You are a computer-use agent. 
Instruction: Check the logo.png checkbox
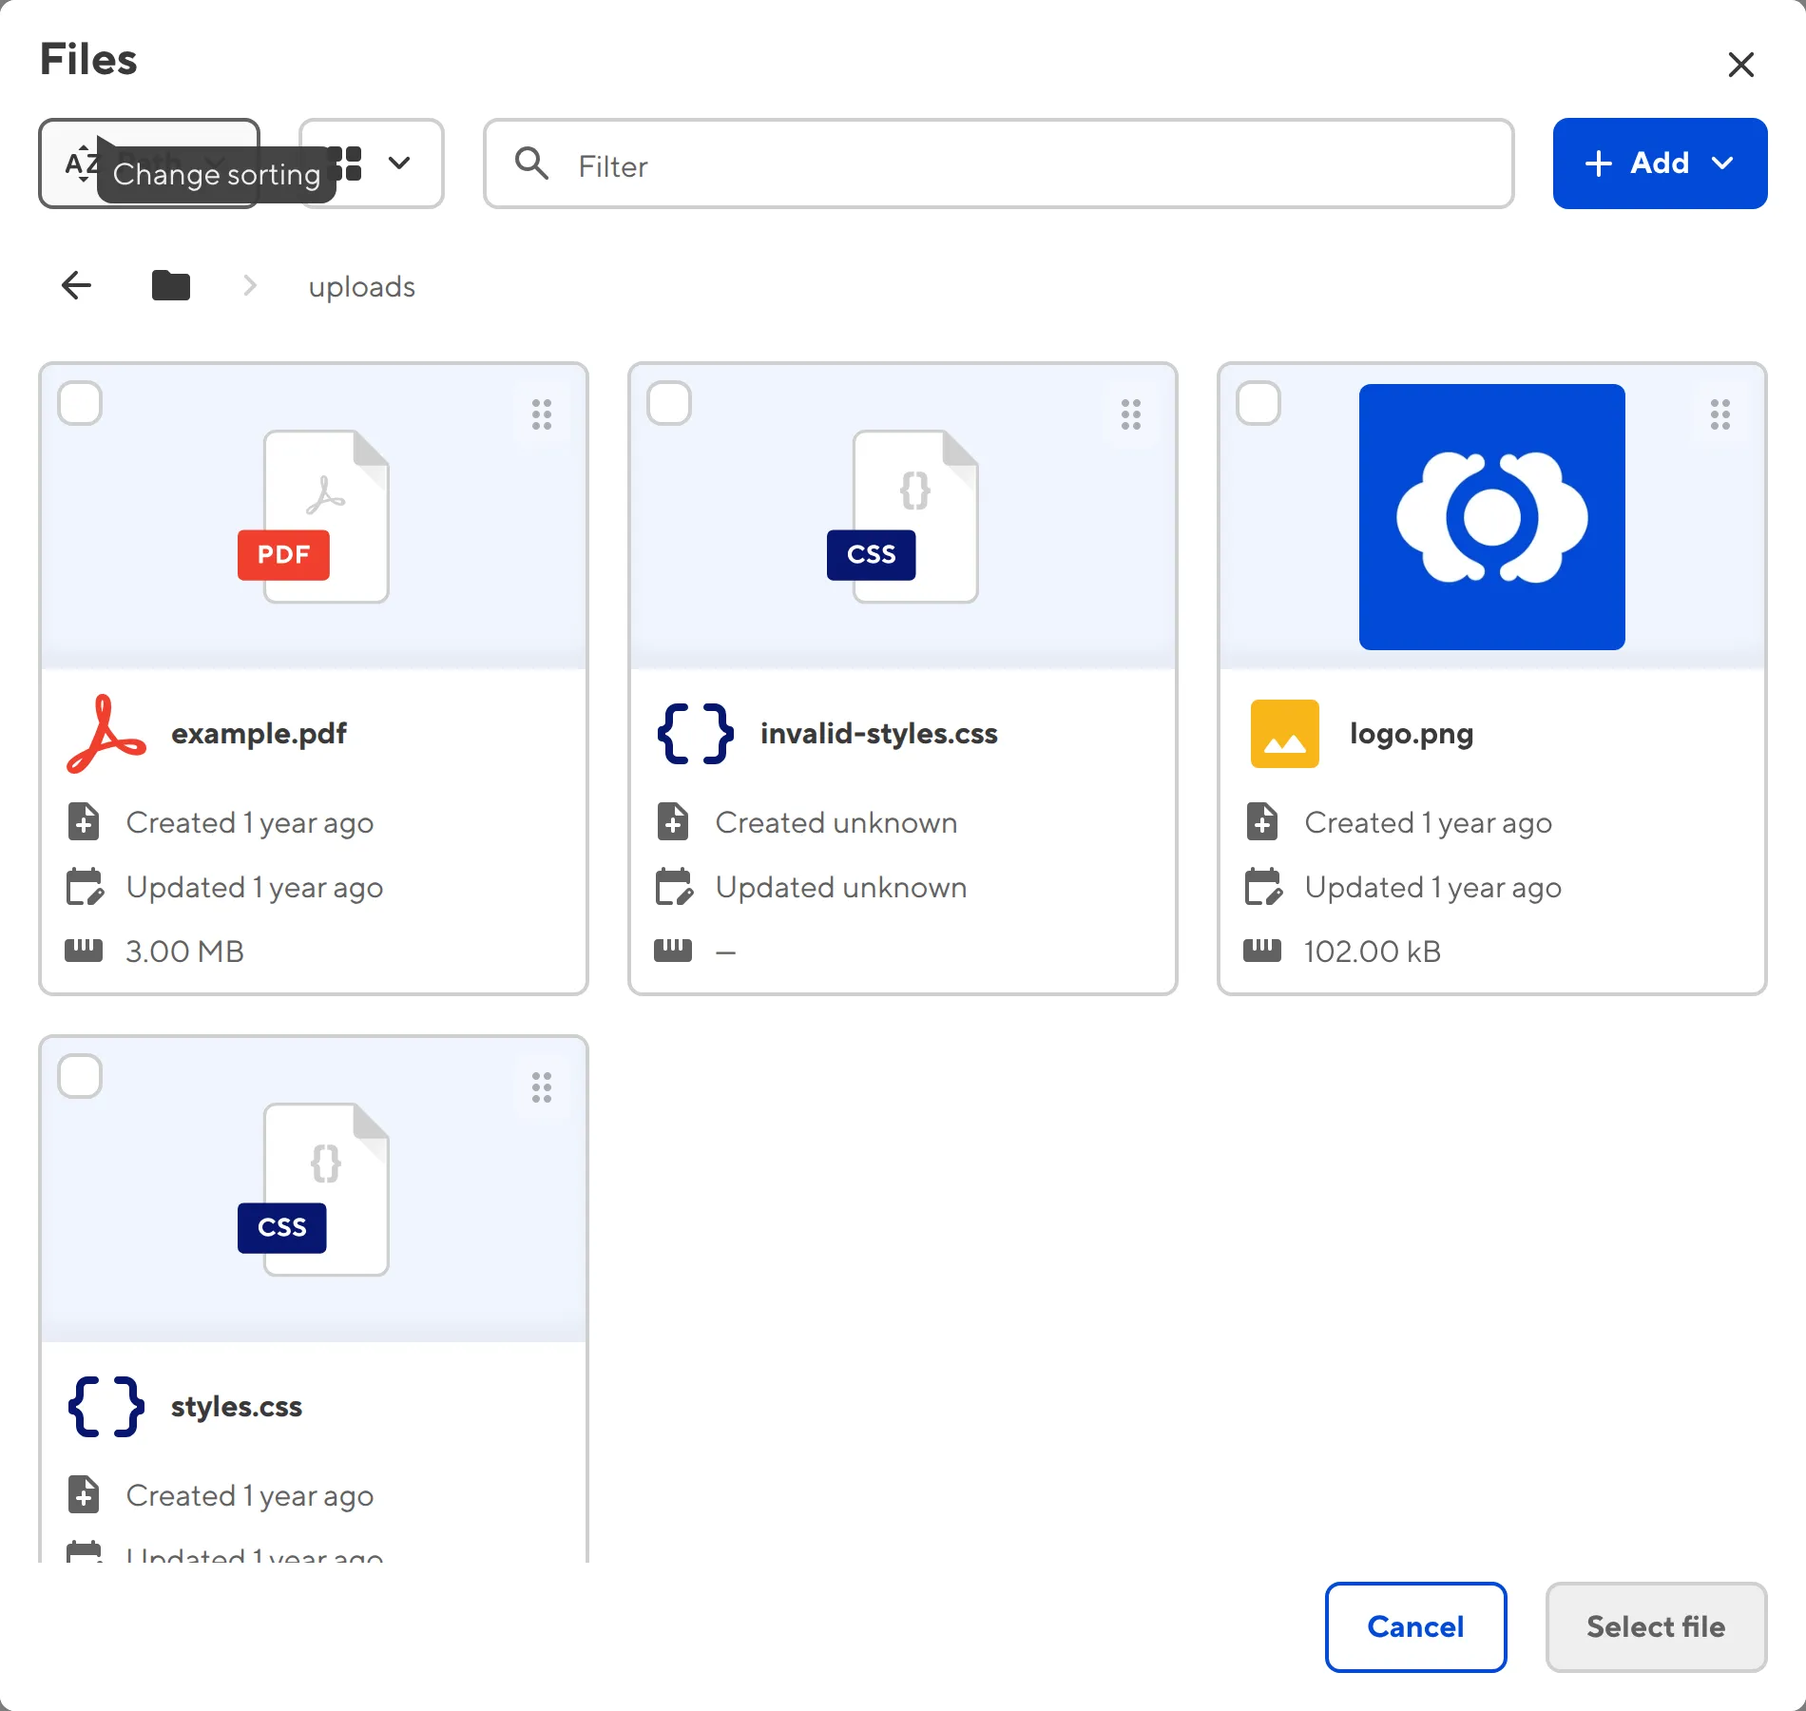[1259, 403]
